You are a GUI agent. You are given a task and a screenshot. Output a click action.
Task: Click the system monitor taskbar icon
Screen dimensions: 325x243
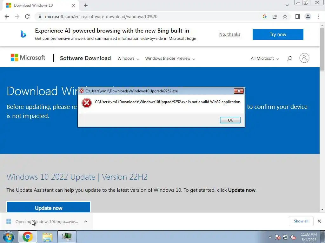tap(67, 237)
